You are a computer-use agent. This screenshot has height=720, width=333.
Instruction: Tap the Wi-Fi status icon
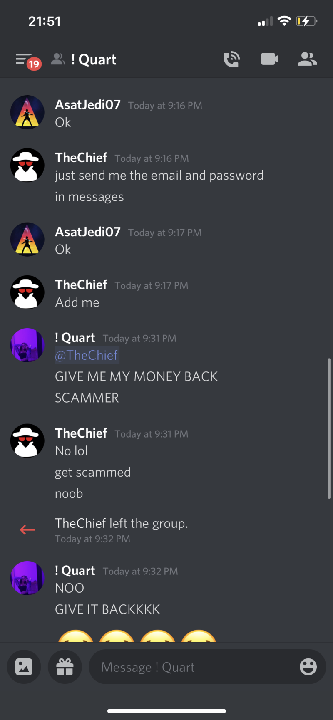click(x=284, y=21)
